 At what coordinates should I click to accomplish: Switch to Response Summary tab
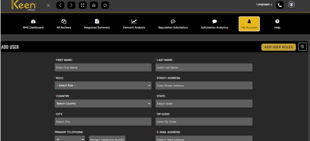point(97,24)
